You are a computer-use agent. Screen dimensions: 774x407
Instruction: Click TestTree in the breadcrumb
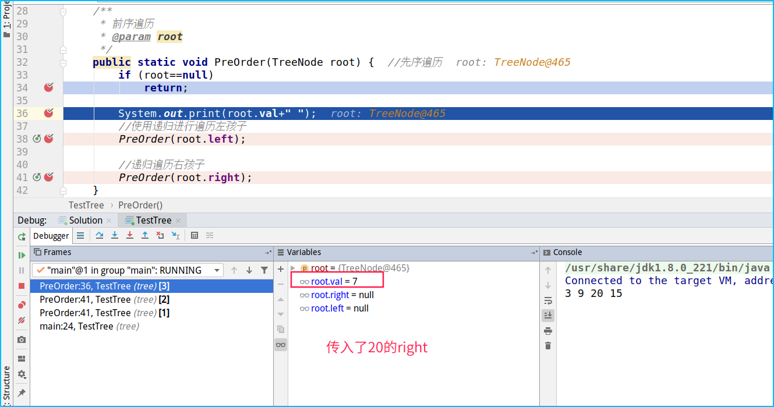[x=86, y=205]
